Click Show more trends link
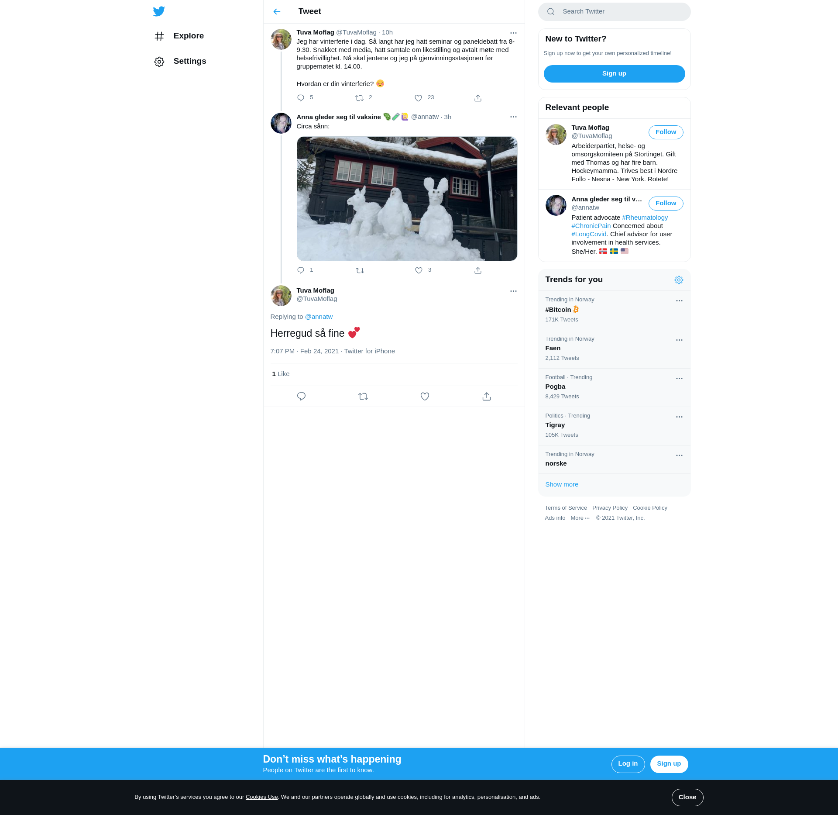 click(562, 484)
